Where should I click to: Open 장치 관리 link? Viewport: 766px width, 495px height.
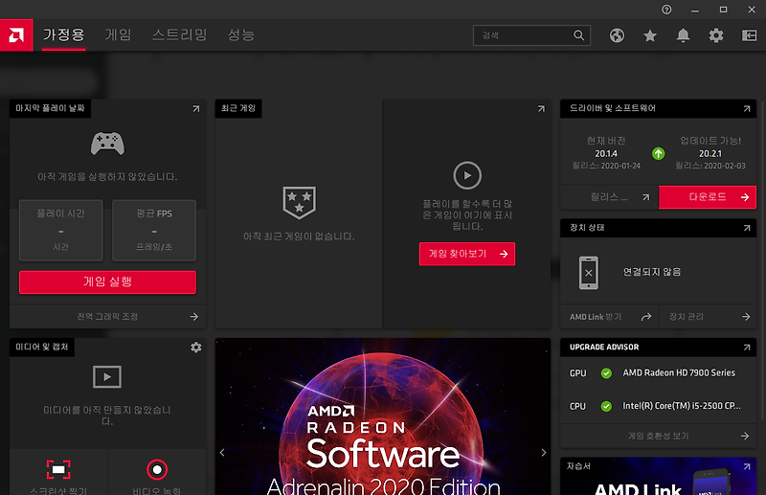[708, 317]
